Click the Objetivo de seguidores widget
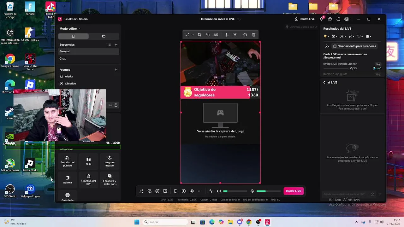Viewport: 404px width, 227px height. pos(220,92)
